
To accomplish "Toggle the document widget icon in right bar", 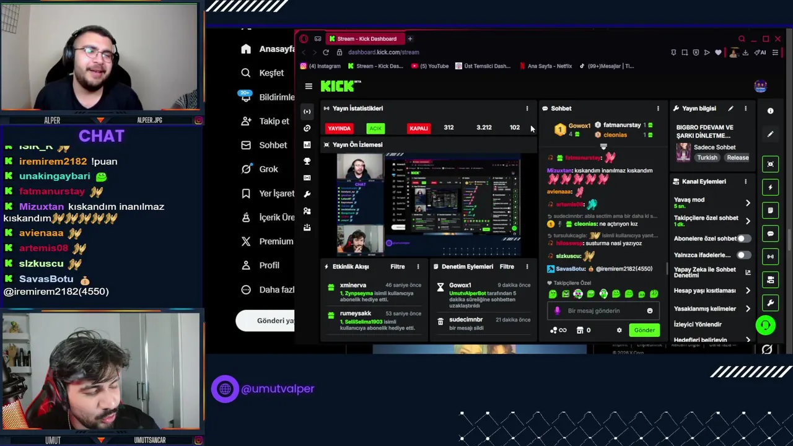I will (x=770, y=210).
